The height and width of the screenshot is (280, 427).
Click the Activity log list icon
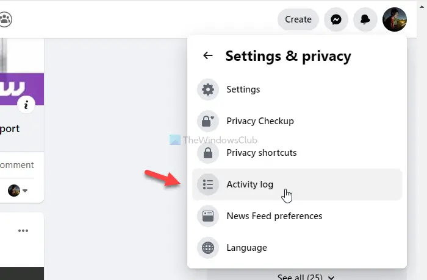(208, 184)
